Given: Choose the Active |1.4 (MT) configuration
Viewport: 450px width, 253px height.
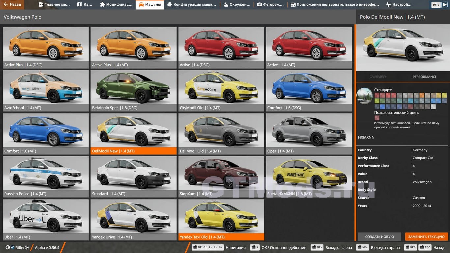Looking at the screenshot, I should 309,47.
